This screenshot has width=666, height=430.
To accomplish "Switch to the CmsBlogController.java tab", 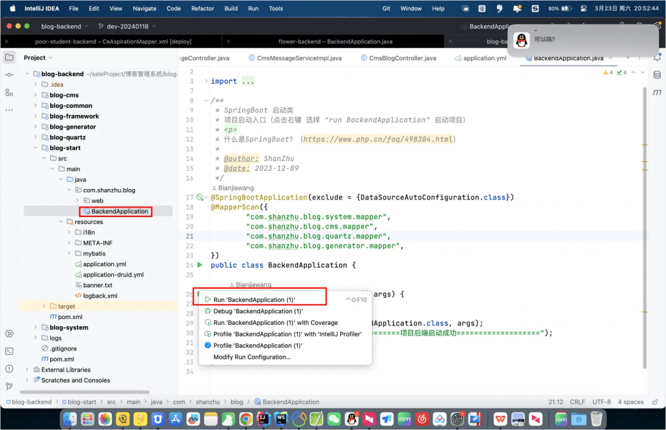I will 402,58.
